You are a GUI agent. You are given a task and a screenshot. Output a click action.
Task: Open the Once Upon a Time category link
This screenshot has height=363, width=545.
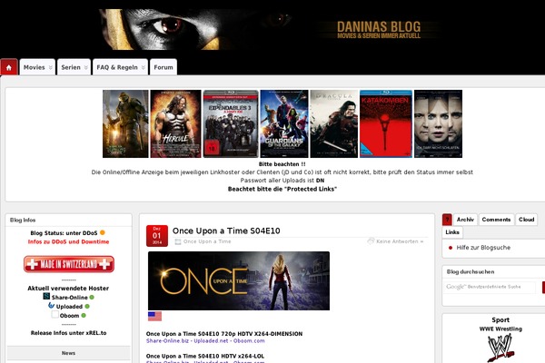pos(207,241)
